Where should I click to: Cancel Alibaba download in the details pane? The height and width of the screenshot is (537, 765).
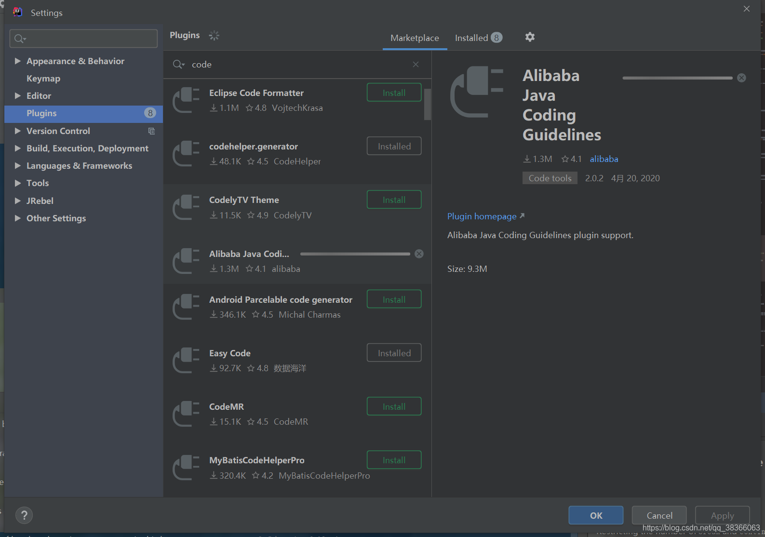tap(741, 78)
